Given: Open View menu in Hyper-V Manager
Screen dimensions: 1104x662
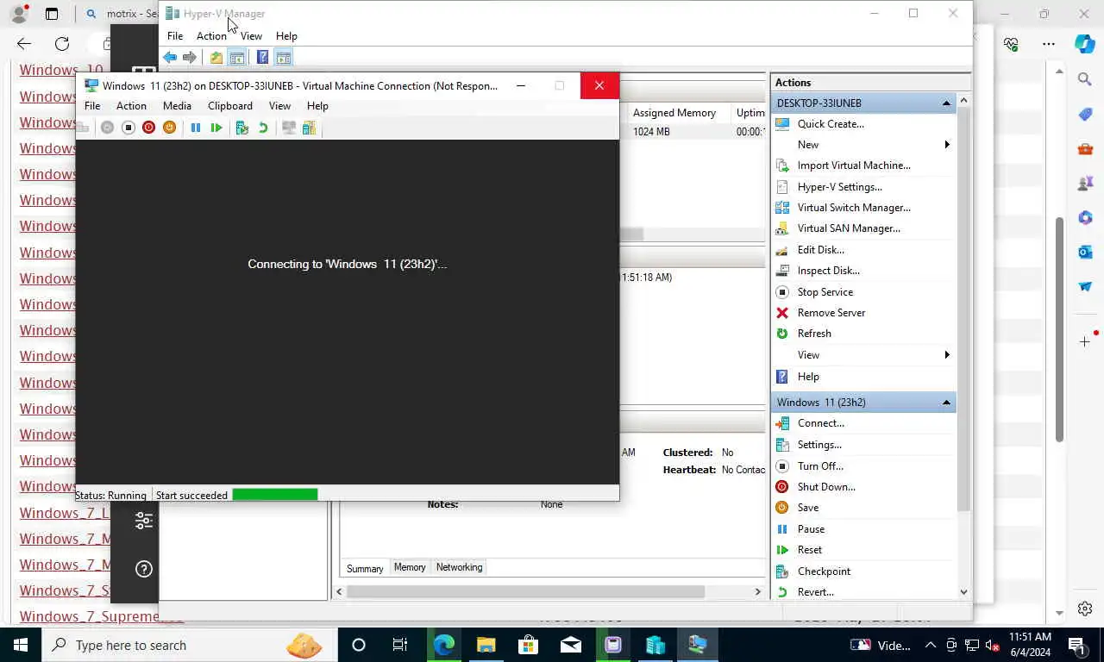Looking at the screenshot, I should point(251,36).
